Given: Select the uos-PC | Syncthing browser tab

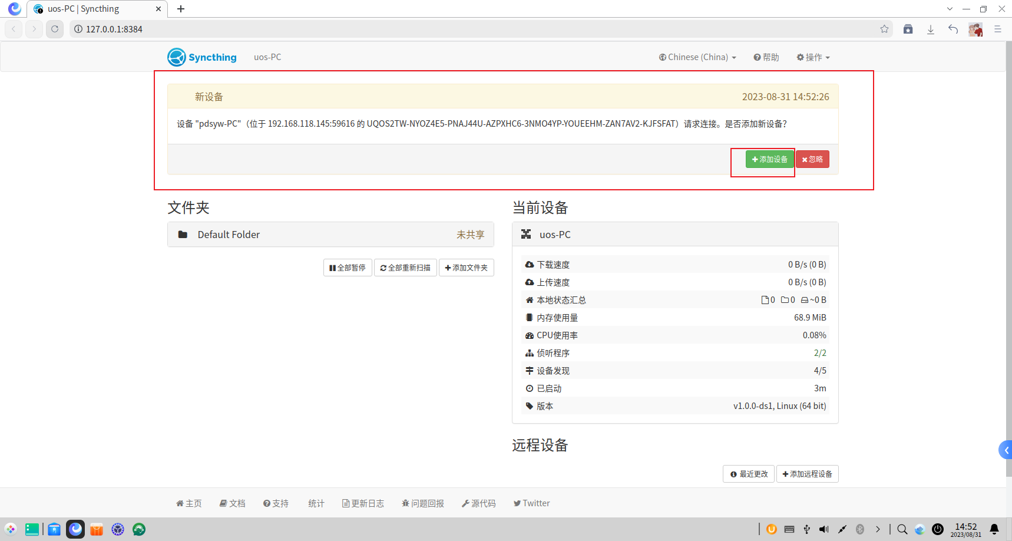Looking at the screenshot, I should click(x=97, y=9).
